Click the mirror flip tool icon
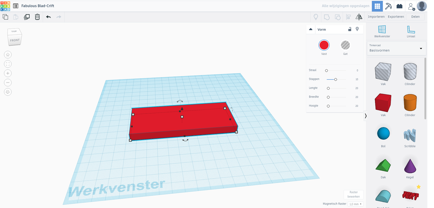The width and height of the screenshot is (434, 208). 359,17
